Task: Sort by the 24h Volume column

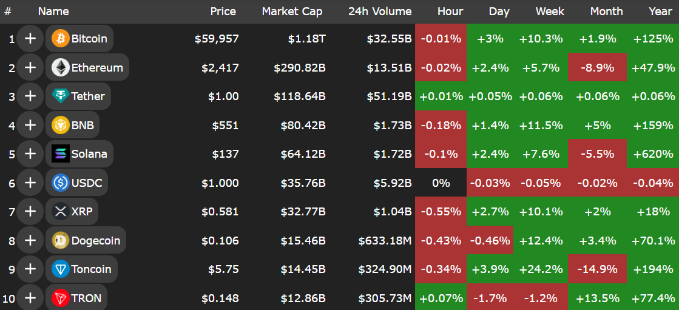Action: pos(380,12)
